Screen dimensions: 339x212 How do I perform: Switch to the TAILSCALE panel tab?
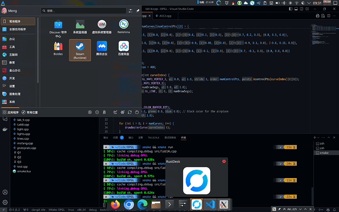tap(153, 138)
